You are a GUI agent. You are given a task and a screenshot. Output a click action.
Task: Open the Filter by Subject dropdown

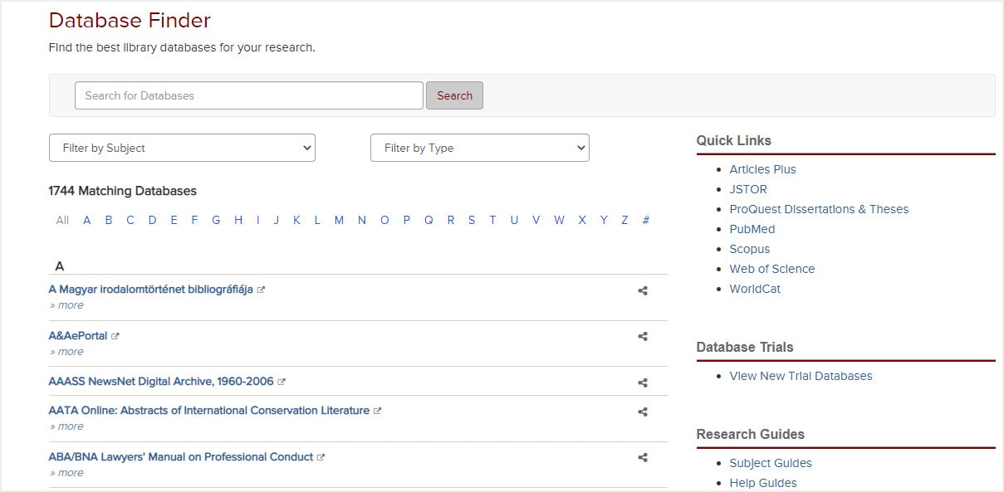coord(182,148)
